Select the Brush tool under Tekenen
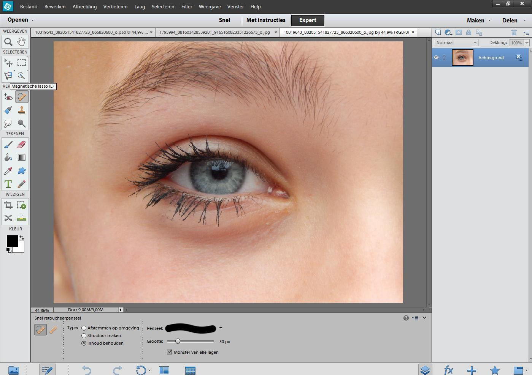 [x=8, y=144]
